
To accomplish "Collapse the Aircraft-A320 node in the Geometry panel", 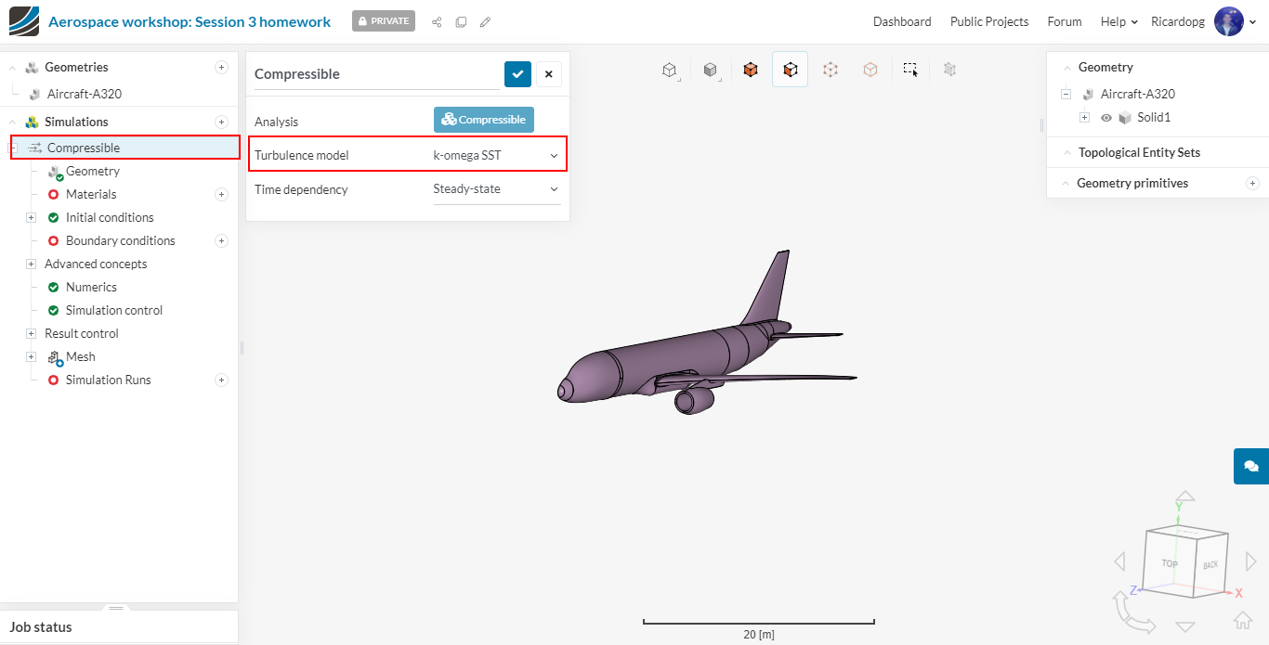I will 1066,94.
